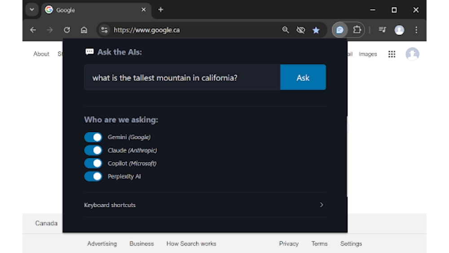
Task: Open the Chrome three-dot menu
Action: point(416,30)
